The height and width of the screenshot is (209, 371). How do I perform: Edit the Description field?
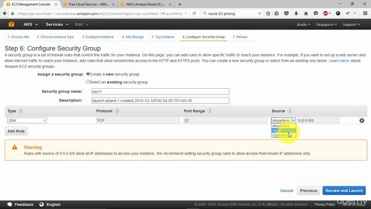pyautogui.click(x=160, y=100)
